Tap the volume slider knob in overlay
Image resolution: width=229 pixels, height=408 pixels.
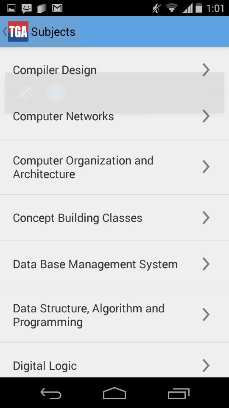click(56, 93)
